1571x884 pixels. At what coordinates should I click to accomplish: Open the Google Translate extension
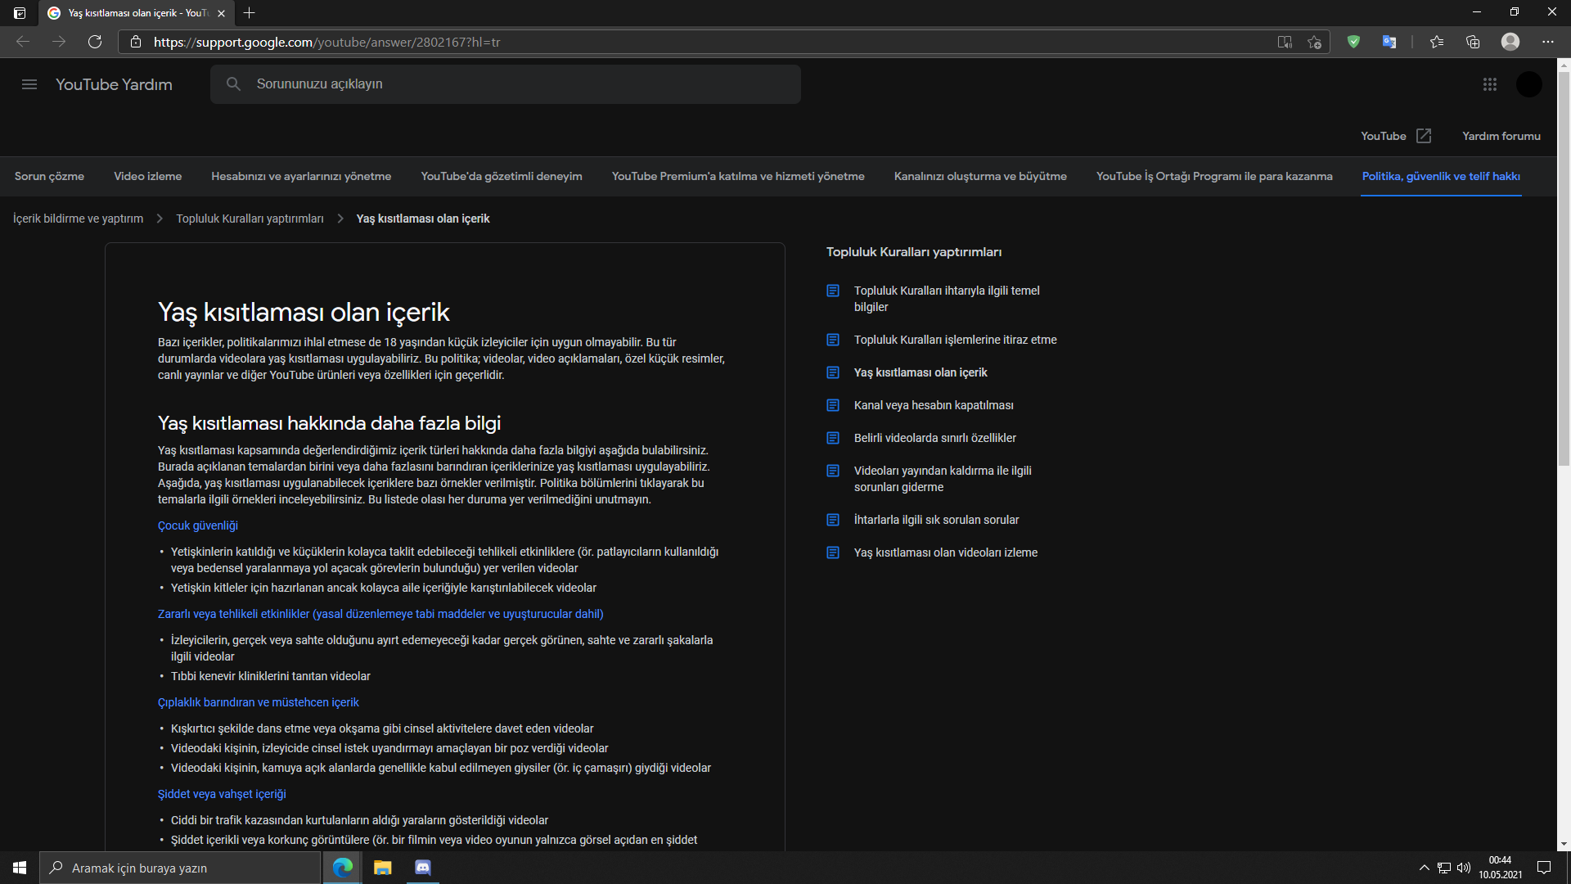click(1389, 42)
